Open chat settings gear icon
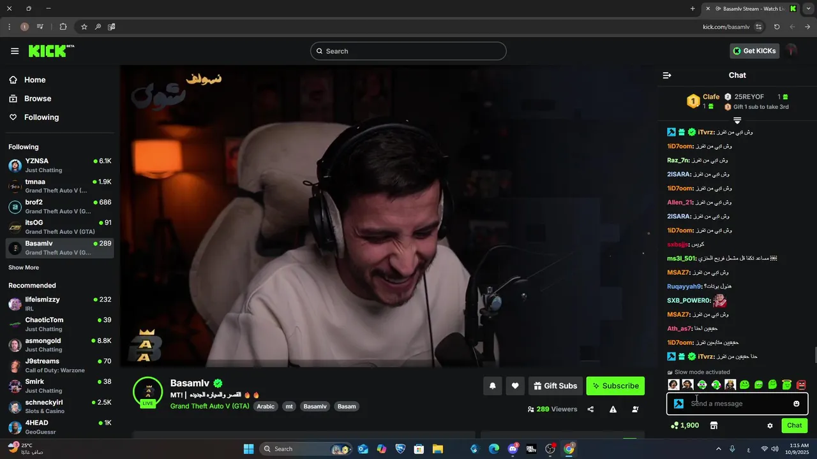The width and height of the screenshot is (817, 459). coord(770,425)
